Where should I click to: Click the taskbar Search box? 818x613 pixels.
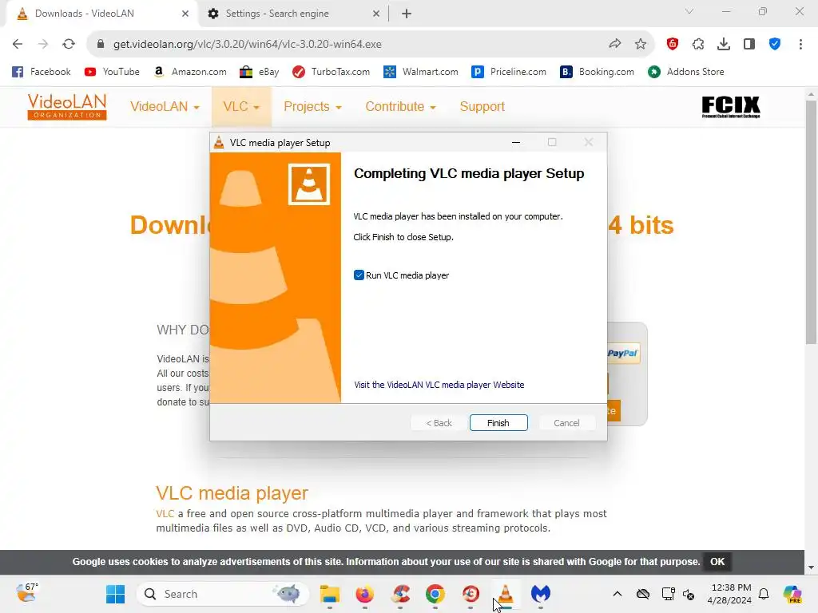pyautogui.click(x=224, y=594)
